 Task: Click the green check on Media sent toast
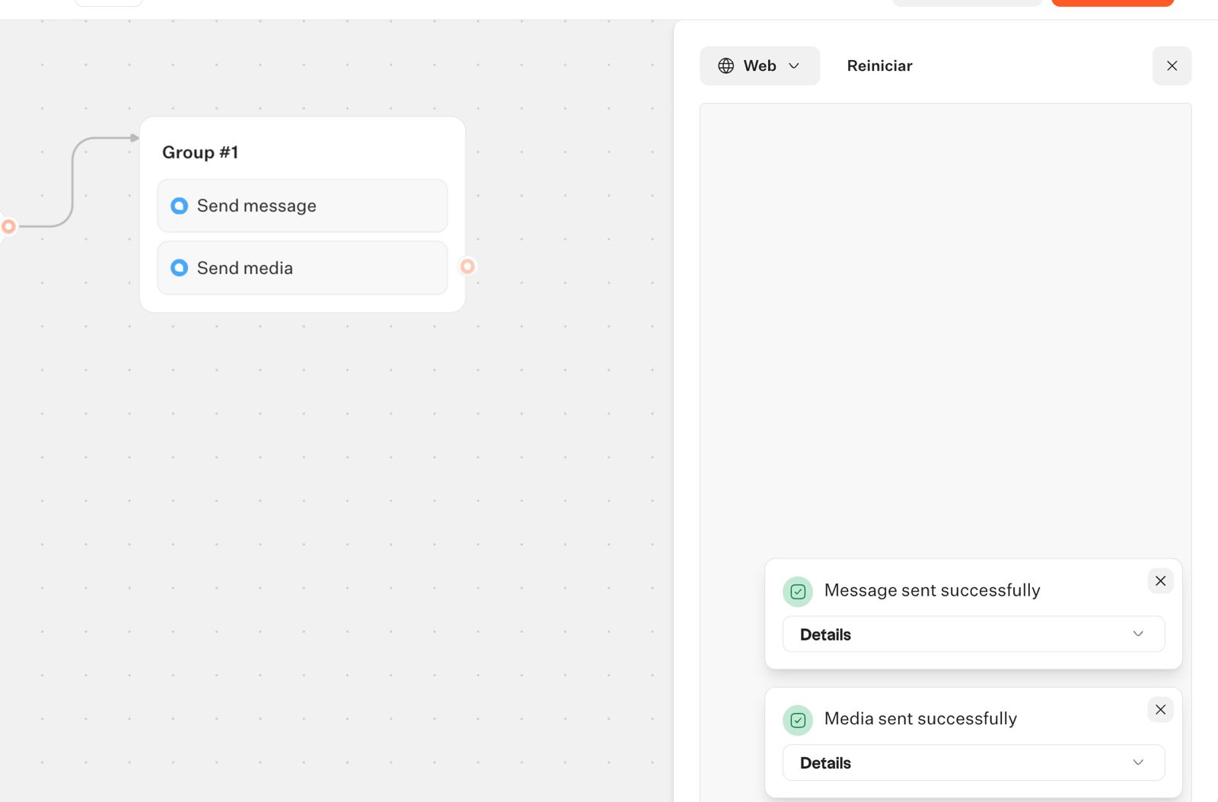(x=798, y=721)
